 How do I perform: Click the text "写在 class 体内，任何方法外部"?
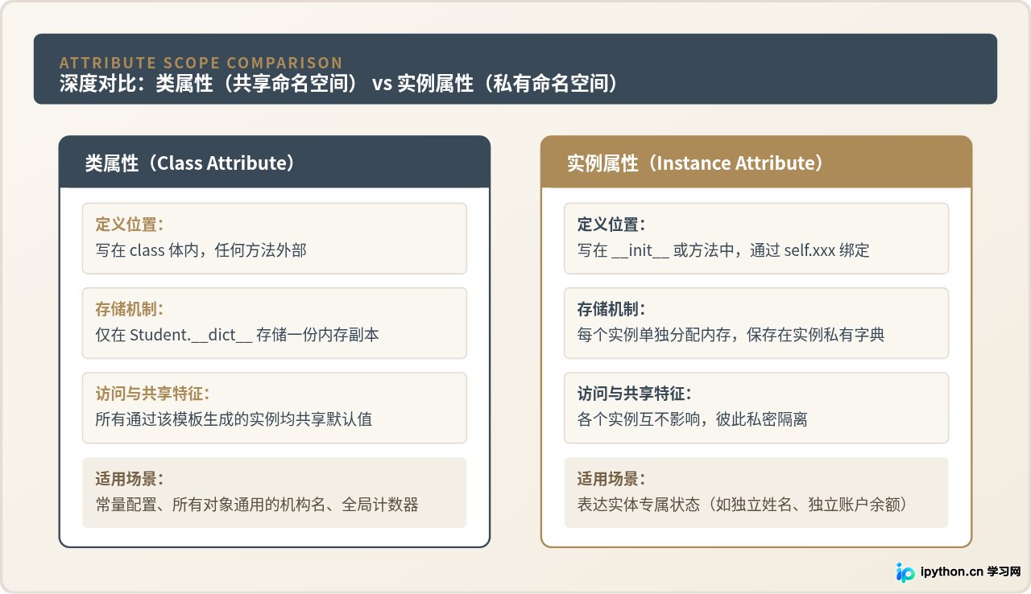(201, 250)
